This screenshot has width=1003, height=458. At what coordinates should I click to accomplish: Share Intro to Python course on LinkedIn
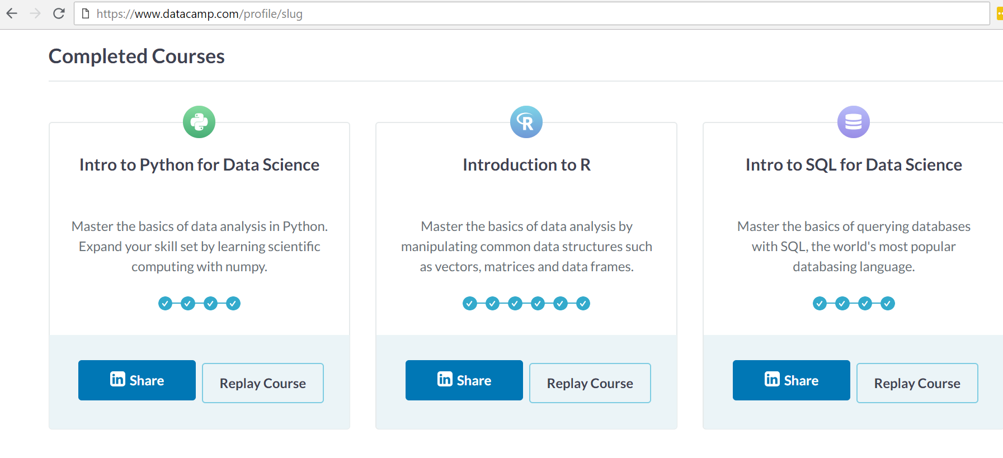(x=137, y=380)
